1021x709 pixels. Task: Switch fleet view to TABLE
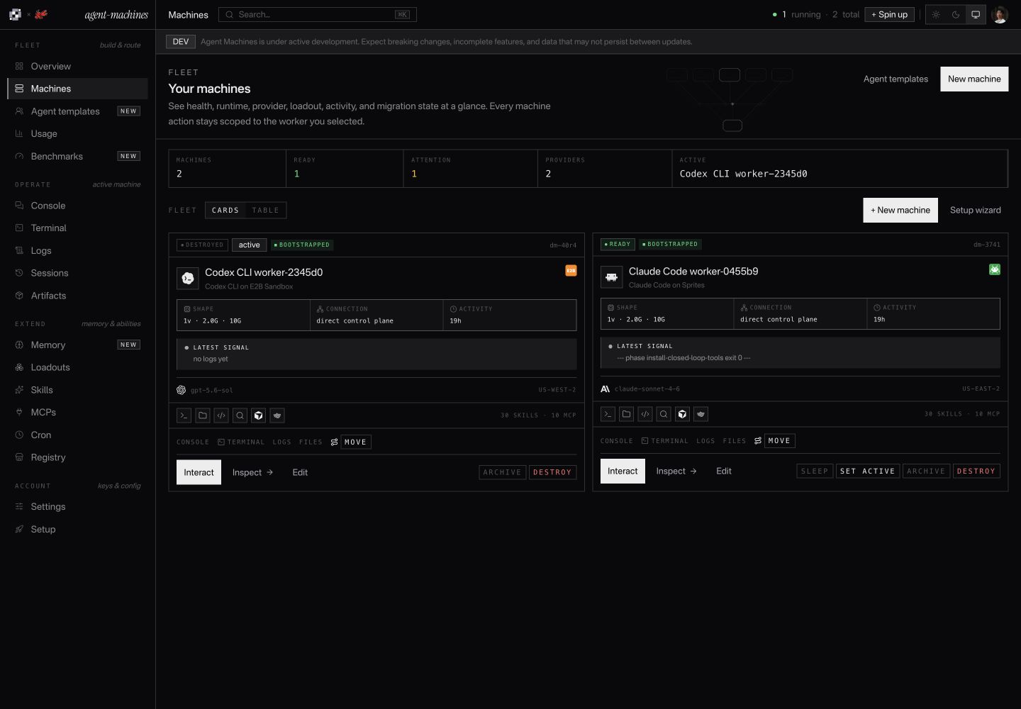click(265, 210)
